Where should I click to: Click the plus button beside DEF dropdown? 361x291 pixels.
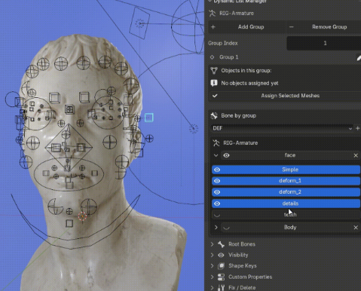point(358,128)
